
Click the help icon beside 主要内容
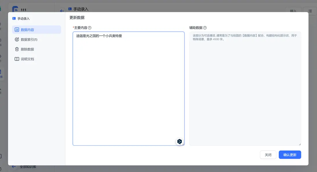(x=89, y=28)
